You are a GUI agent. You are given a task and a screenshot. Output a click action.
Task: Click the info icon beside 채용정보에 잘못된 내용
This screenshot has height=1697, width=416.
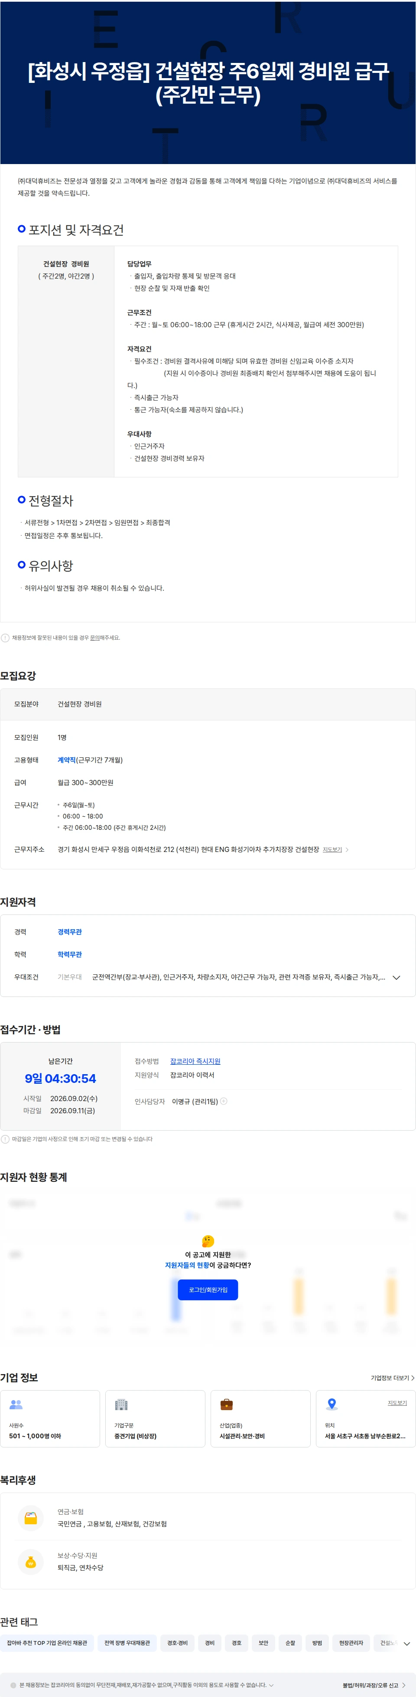5,638
